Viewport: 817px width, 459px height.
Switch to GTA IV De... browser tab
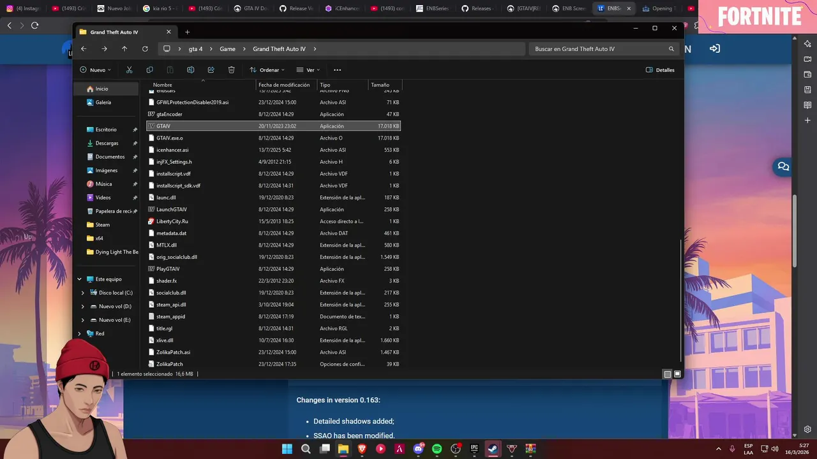click(252, 8)
